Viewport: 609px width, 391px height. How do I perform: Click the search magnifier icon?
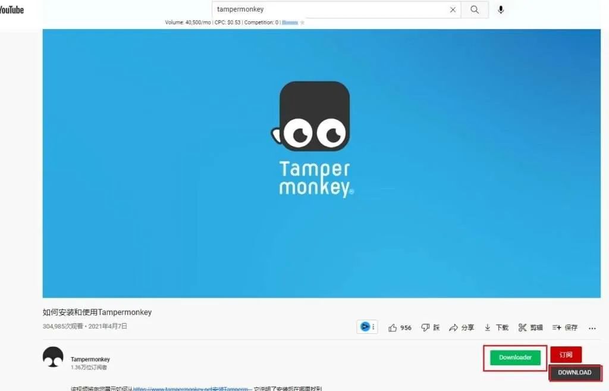click(474, 10)
